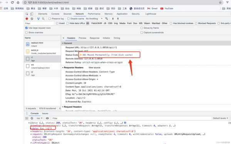Click the console live expression eye icon
Image resolution: width=231 pixels, height=144 pixels.
47,118
